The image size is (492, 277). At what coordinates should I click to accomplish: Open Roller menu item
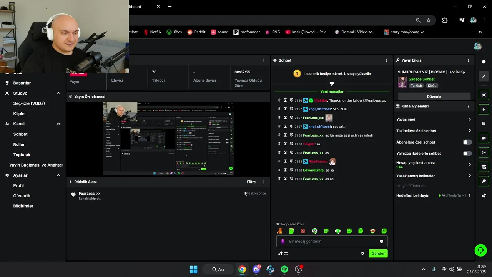pyautogui.click(x=19, y=145)
